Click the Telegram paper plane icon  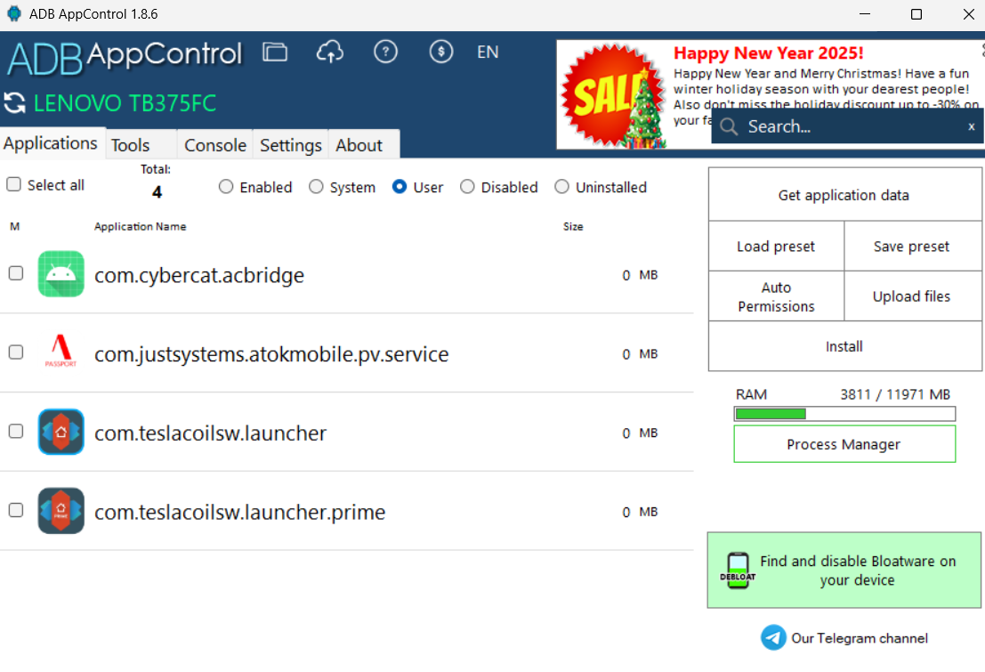point(773,637)
